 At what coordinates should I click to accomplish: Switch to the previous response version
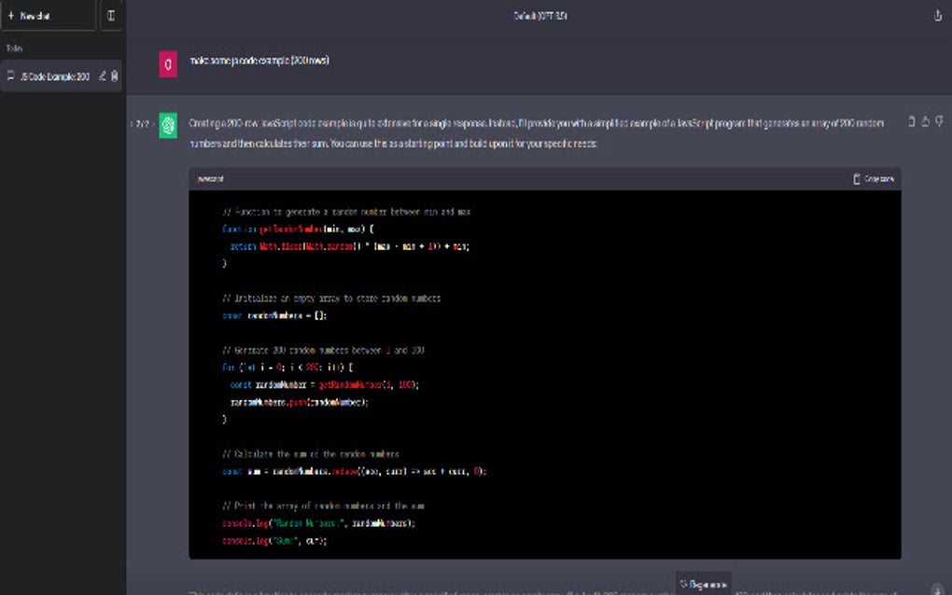coord(133,123)
